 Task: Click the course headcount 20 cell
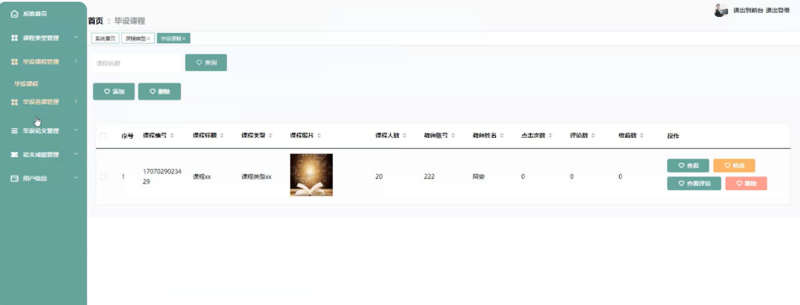(379, 177)
